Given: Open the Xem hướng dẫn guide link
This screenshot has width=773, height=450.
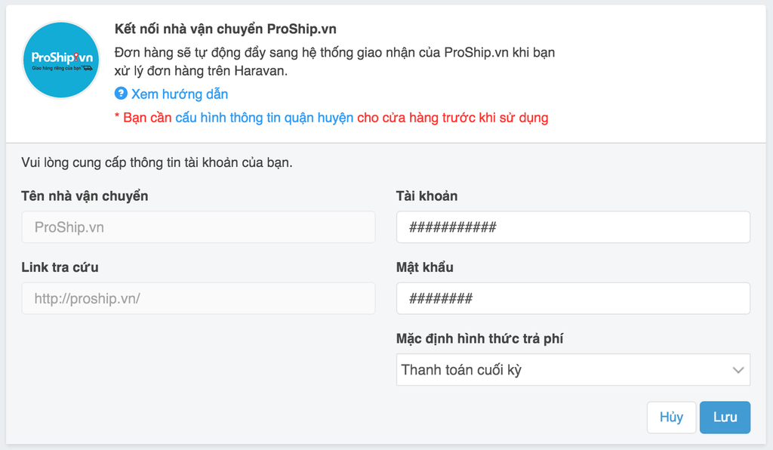Looking at the screenshot, I should click(x=180, y=94).
